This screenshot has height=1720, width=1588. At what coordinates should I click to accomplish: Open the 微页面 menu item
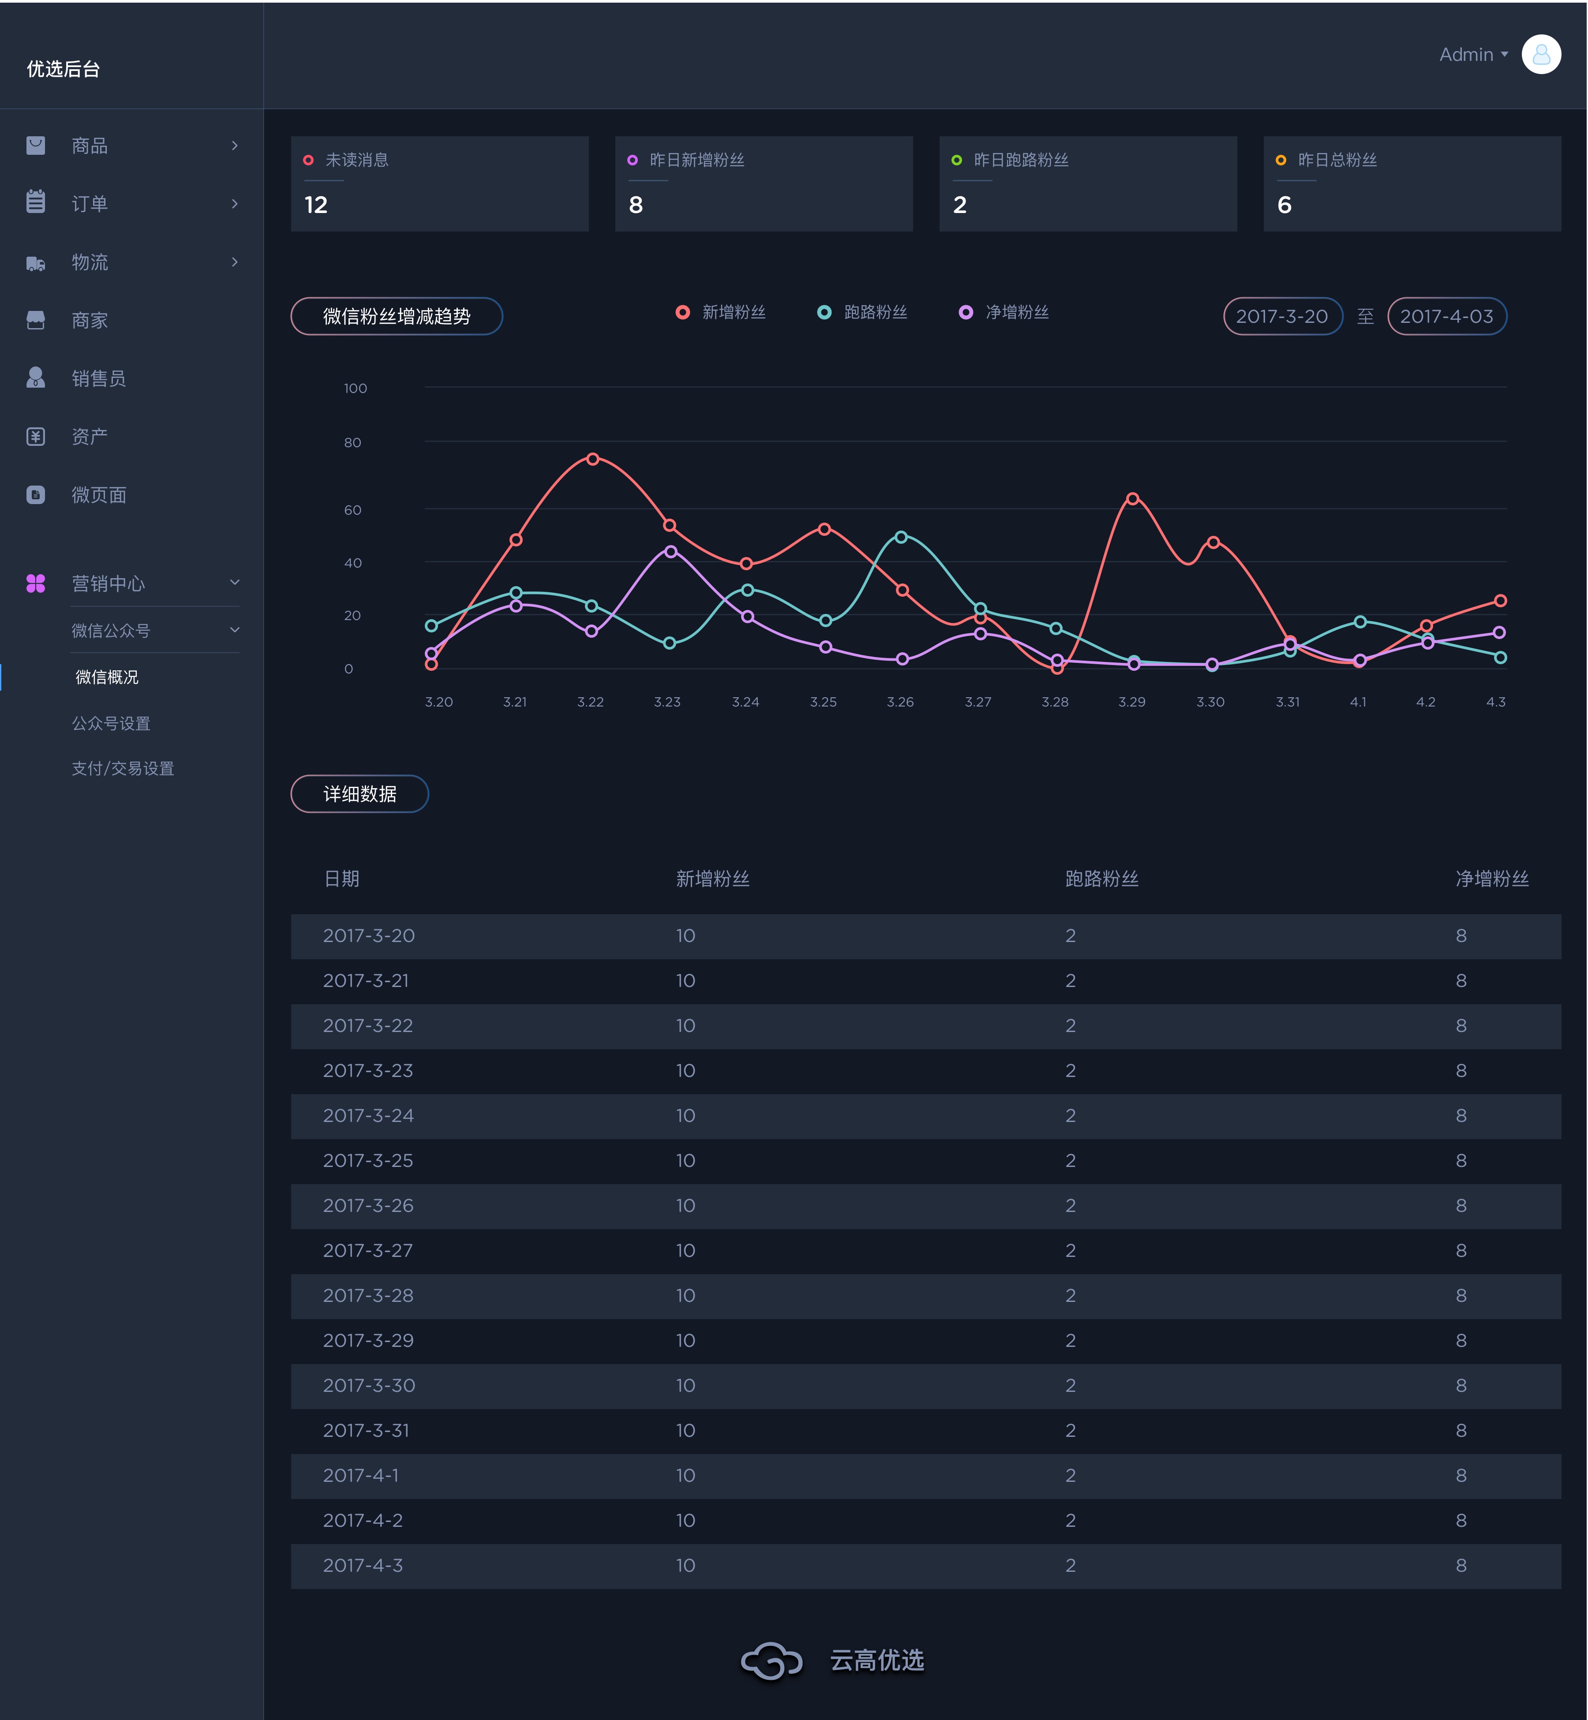(99, 495)
